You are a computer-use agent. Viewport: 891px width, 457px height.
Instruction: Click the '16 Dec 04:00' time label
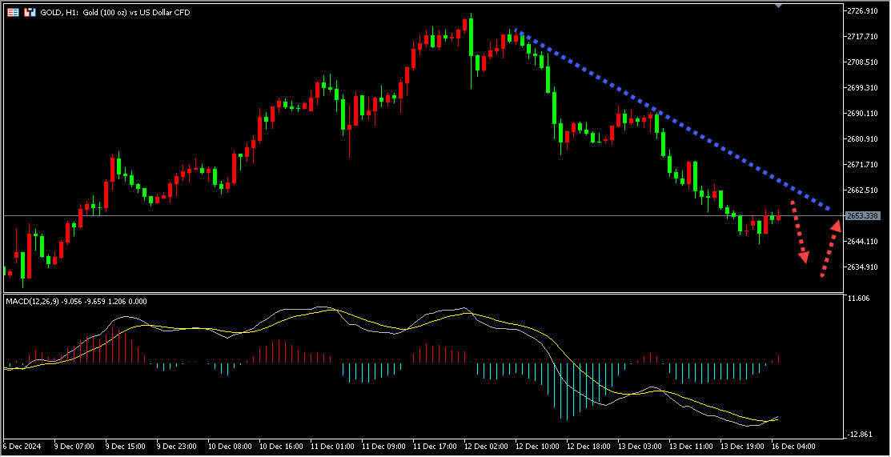pyautogui.click(x=793, y=446)
